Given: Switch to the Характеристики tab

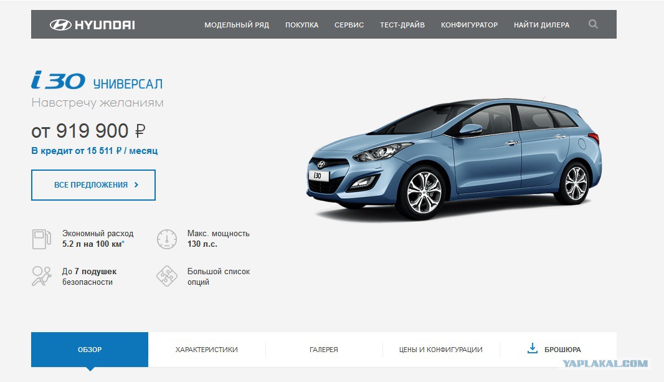Looking at the screenshot, I should (207, 350).
